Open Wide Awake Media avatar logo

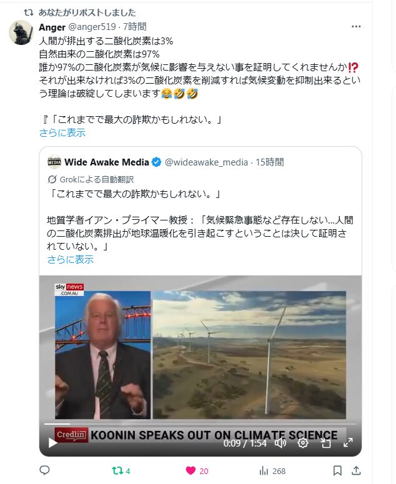point(54,162)
